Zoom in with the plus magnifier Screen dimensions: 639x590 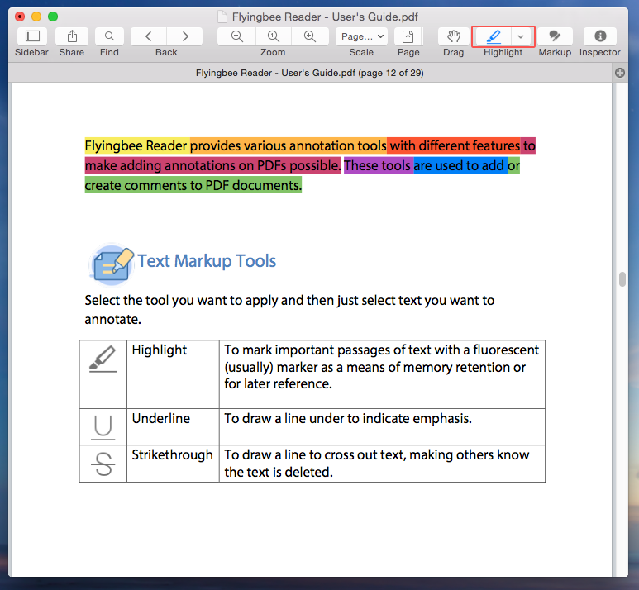point(310,36)
